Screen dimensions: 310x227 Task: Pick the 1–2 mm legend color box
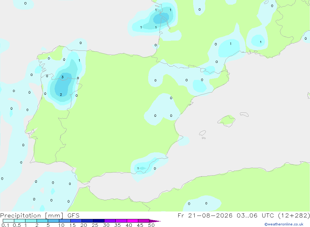(x=31, y=221)
